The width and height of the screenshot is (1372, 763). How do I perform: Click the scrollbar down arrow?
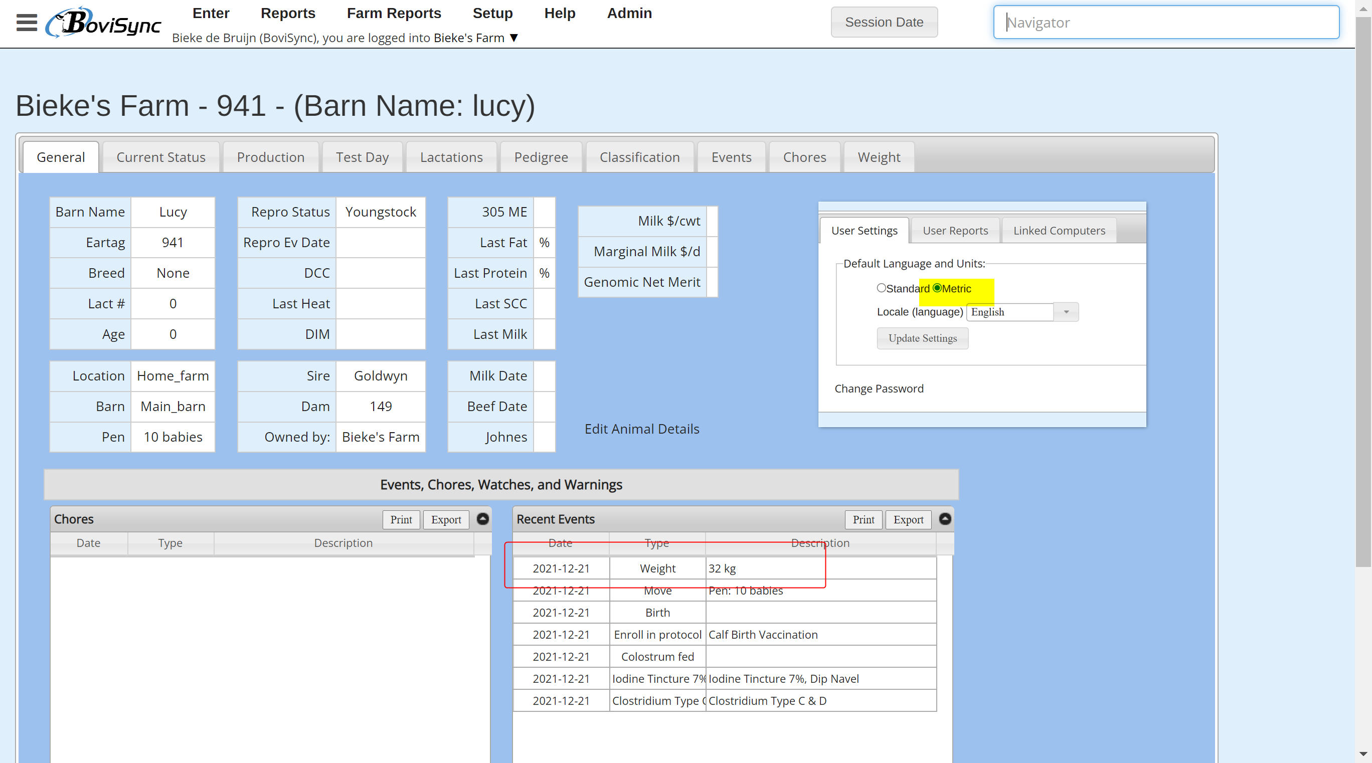click(x=1363, y=754)
